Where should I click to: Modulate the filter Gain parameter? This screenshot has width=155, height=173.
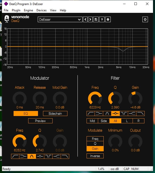click(95, 149)
